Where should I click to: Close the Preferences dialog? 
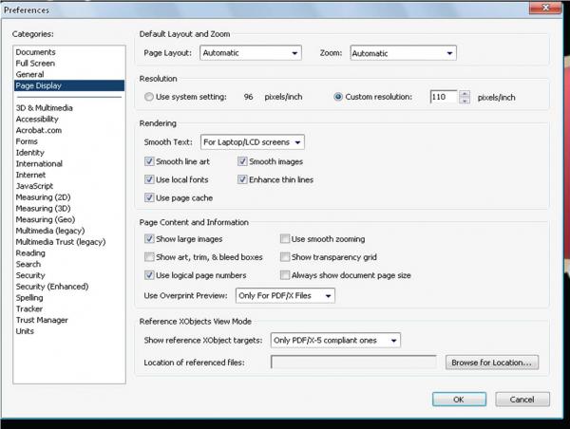545,8
